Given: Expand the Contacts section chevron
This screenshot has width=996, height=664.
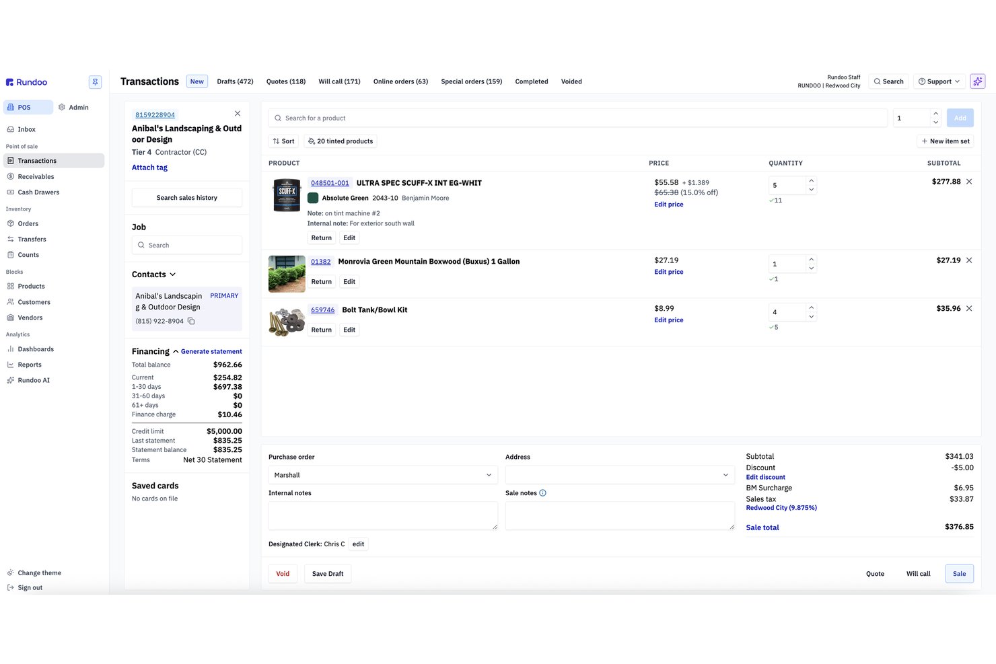Looking at the screenshot, I should (x=173, y=274).
